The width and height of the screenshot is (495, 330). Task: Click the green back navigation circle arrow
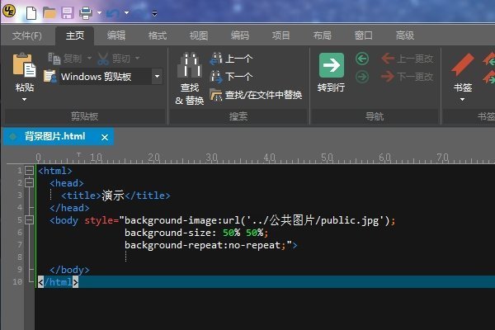[x=362, y=59]
